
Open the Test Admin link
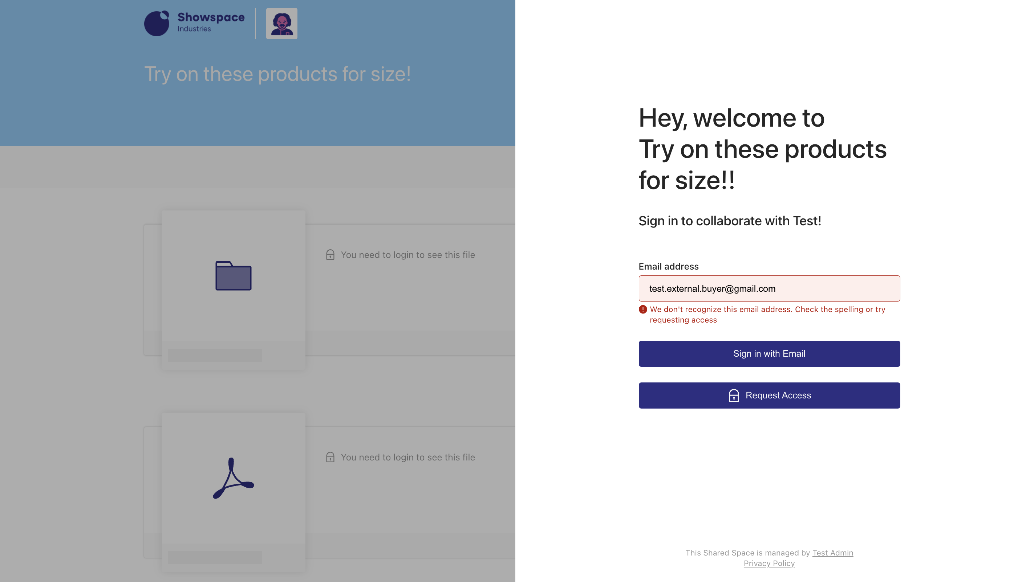click(x=832, y=553)
